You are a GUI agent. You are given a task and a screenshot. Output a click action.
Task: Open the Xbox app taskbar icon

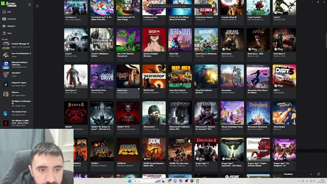coord(197,181)
